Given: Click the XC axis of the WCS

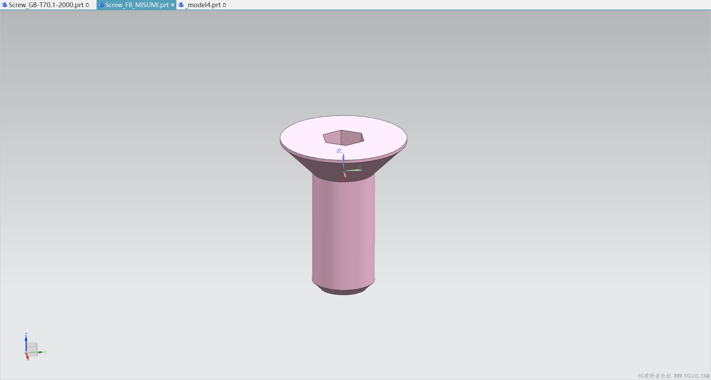Looking at the screenshot, I should [x=345, y=174].
